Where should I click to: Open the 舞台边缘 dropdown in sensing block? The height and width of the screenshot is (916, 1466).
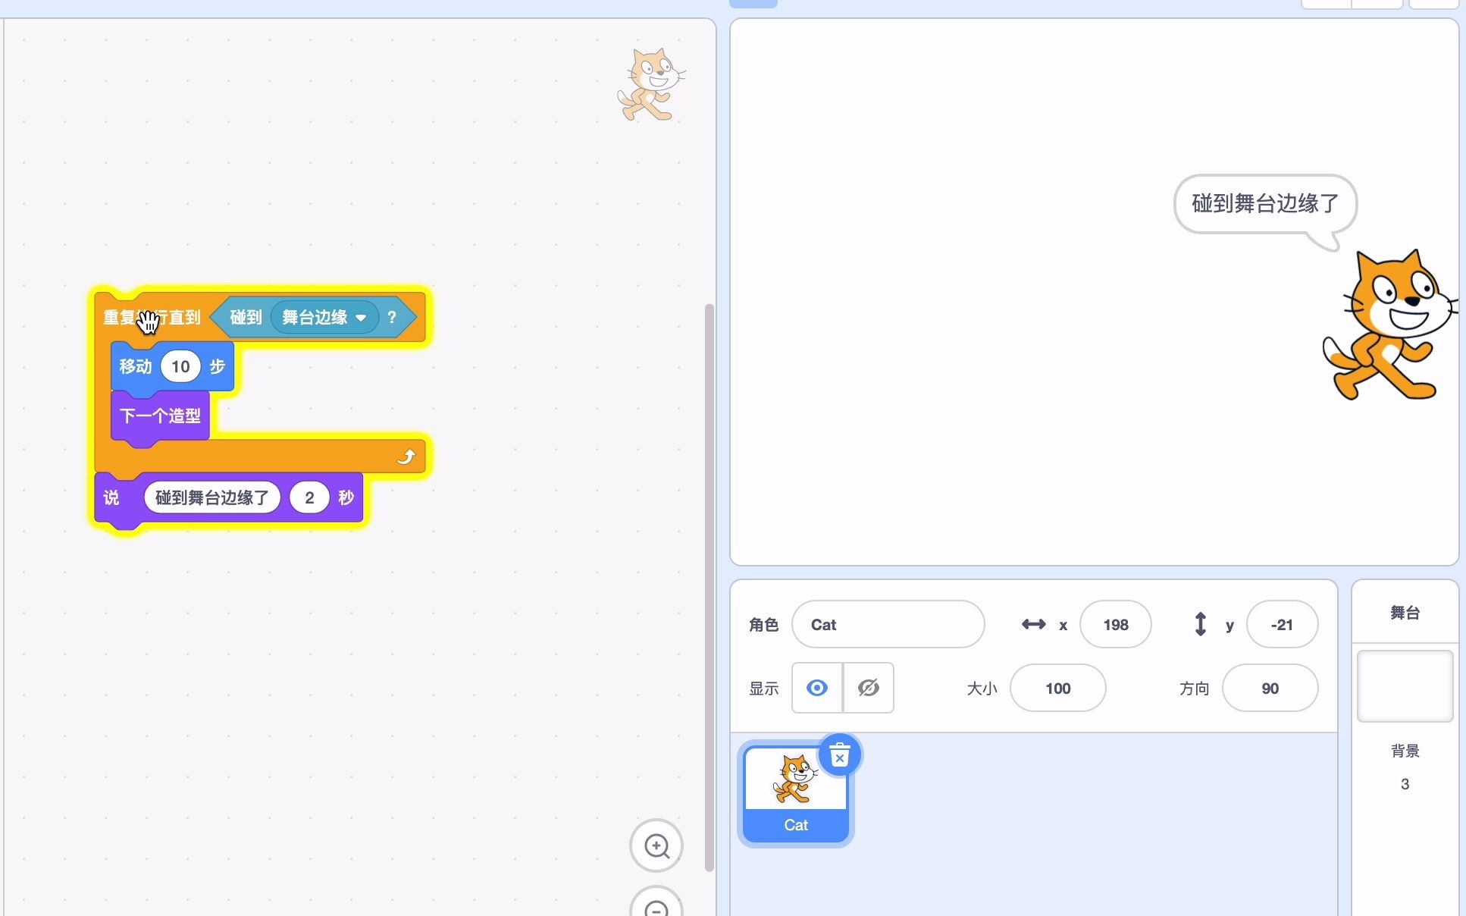pyautogui.click(x=324, y=317)
